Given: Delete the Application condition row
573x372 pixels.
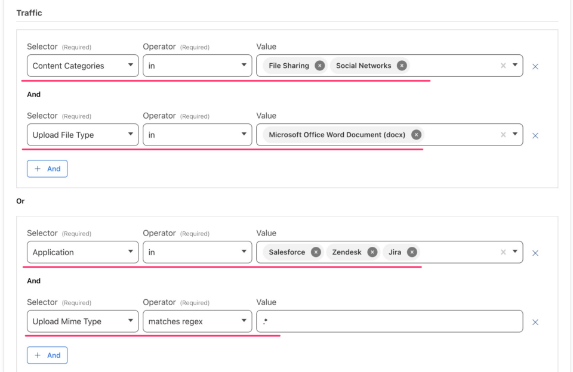Looking at the screenshot, I should [x=535, y=252].
